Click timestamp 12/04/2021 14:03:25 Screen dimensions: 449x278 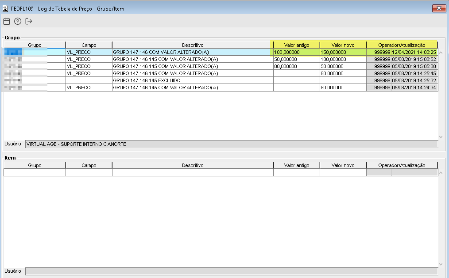pyautogui.click(x=414, y=52)
